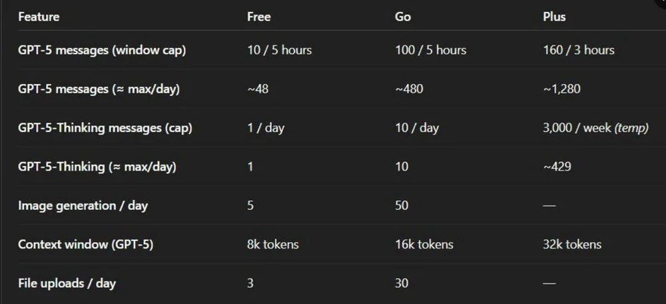Click the "~429" Plus cell
The width and height of the screenshot is (666, 304).
coord(557,167)
